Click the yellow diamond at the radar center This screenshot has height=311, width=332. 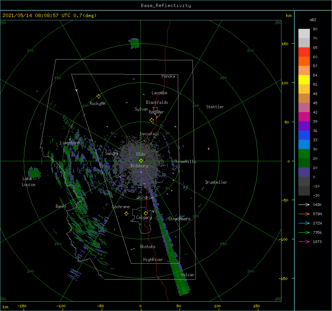tap(141, 161)
